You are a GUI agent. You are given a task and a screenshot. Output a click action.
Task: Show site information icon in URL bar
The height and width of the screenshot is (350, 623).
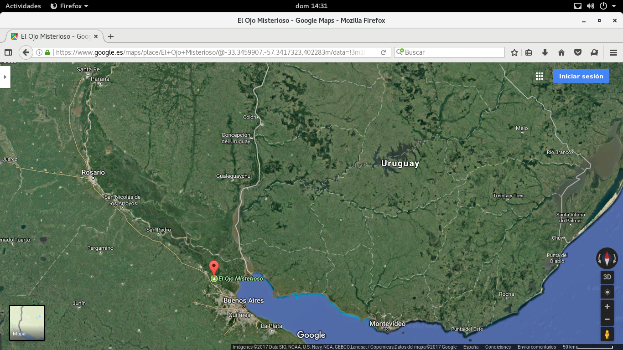[x=39, y=52]
